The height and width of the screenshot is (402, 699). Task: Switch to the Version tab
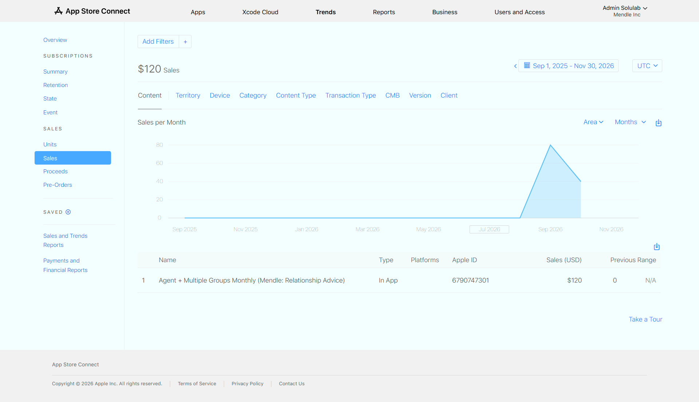[x=420, y=95]
